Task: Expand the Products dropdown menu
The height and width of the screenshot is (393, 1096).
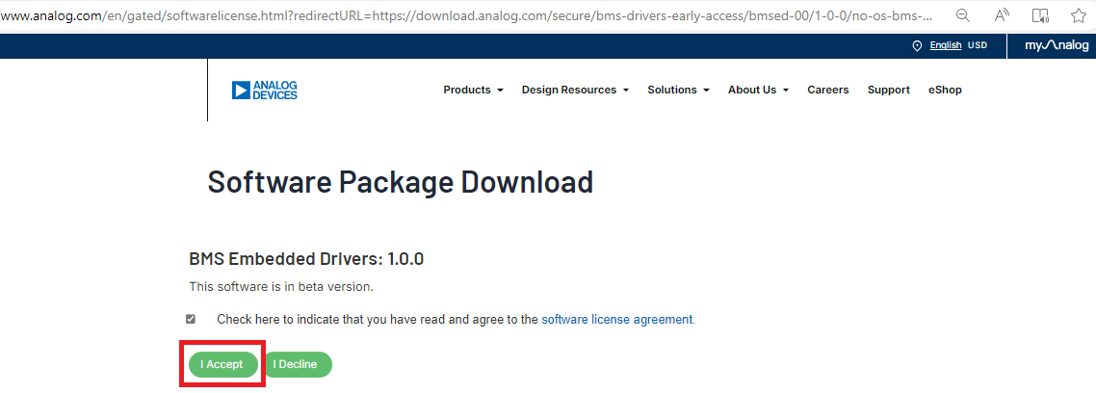Action: tap(473, 90)
